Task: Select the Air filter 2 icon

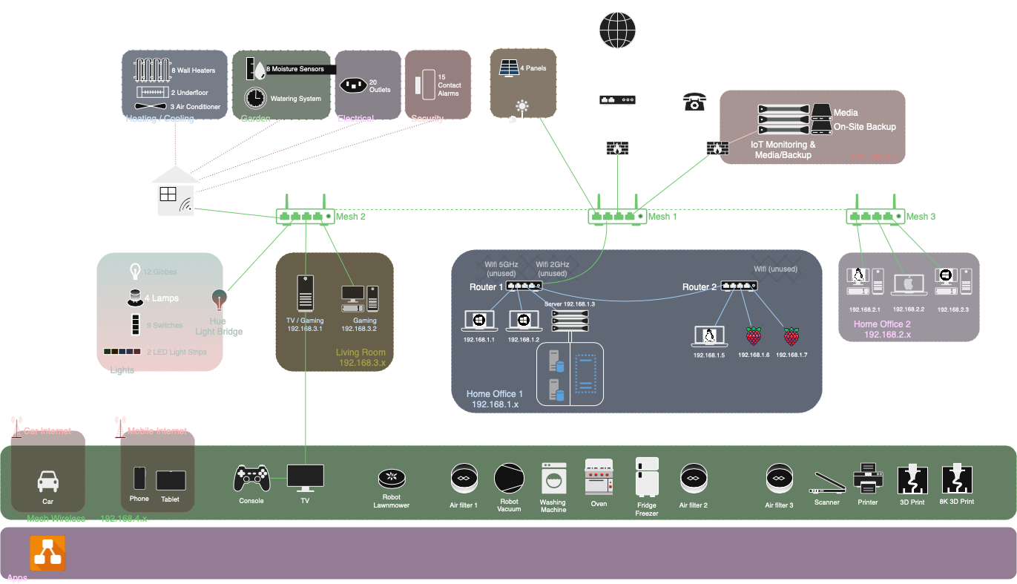Action: click(x=694, y=480)
